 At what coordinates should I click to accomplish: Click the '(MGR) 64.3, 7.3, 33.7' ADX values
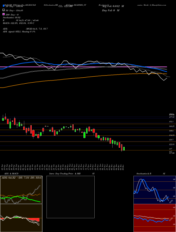37,29
